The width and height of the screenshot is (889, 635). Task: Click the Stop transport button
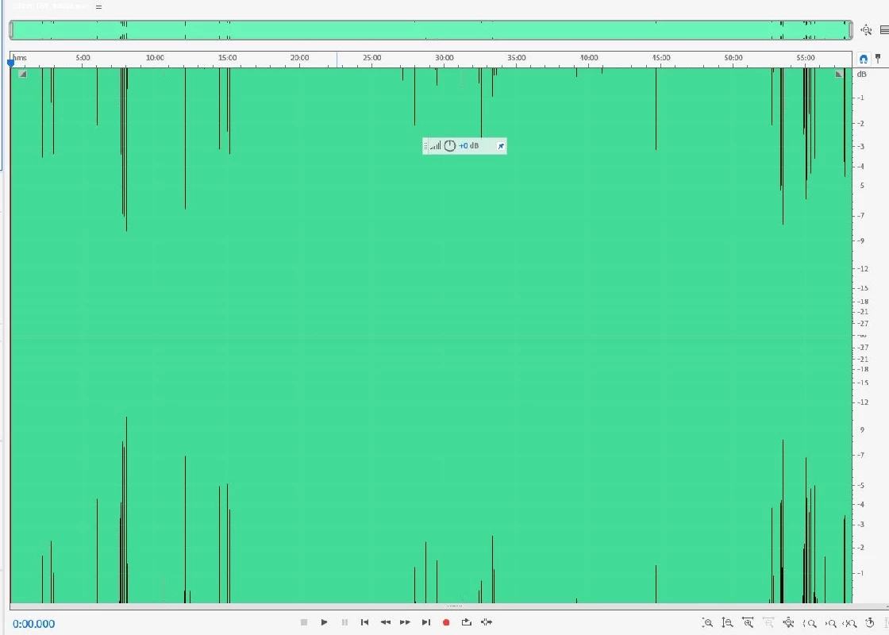click(304, 622)
